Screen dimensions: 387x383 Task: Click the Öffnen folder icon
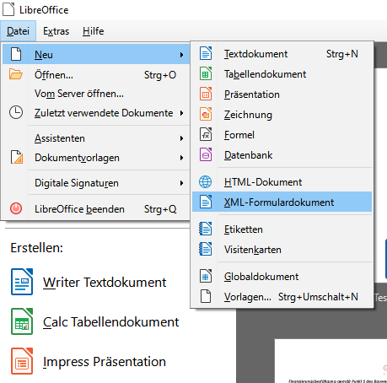pos(16,74)
